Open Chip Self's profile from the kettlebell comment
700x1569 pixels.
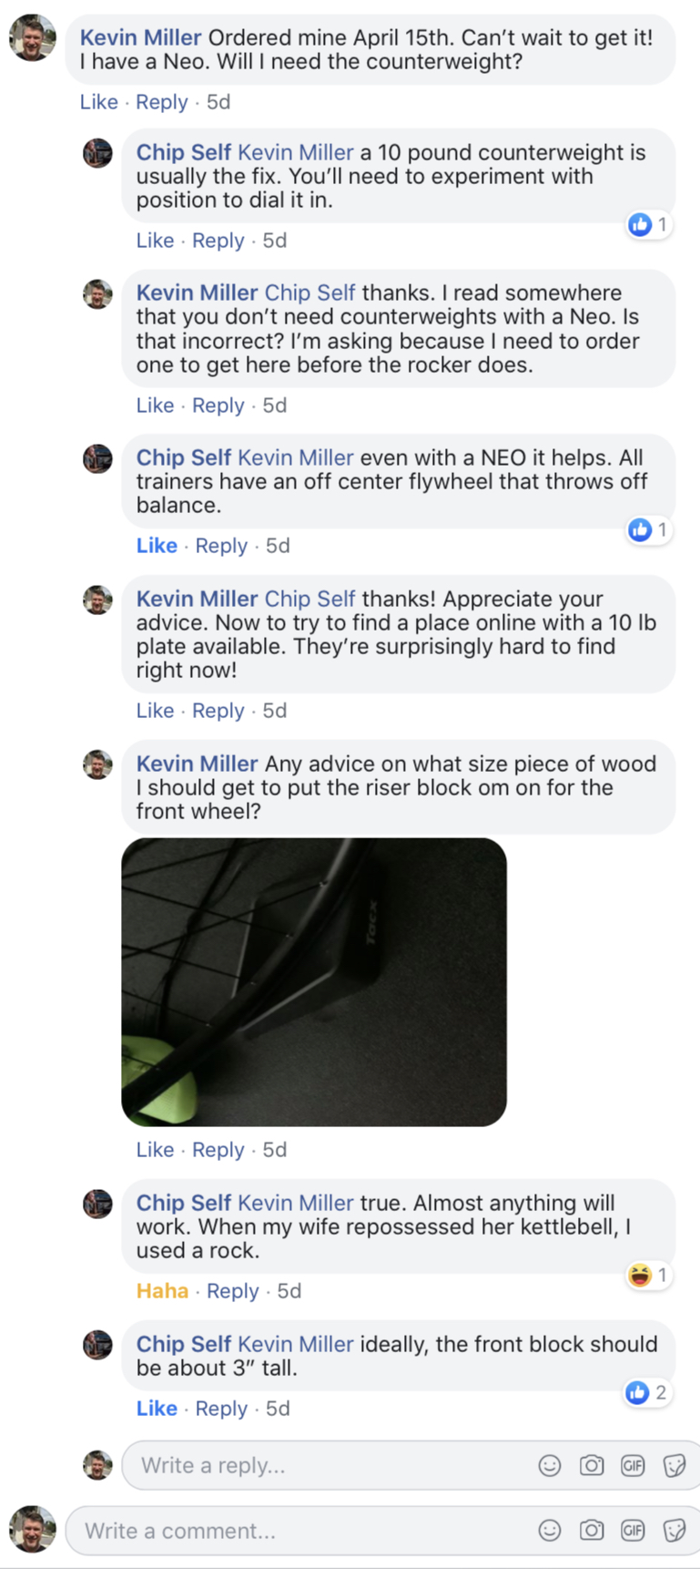click(x=184, y=1203)
